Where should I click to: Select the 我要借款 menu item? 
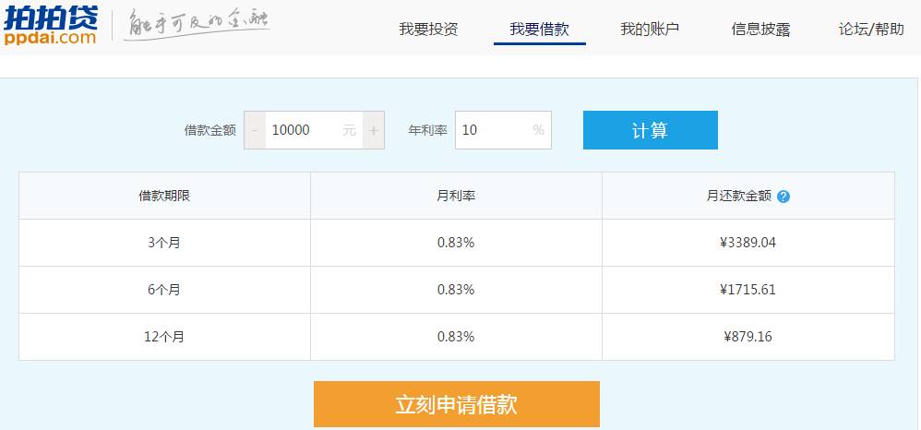point(539,30)
